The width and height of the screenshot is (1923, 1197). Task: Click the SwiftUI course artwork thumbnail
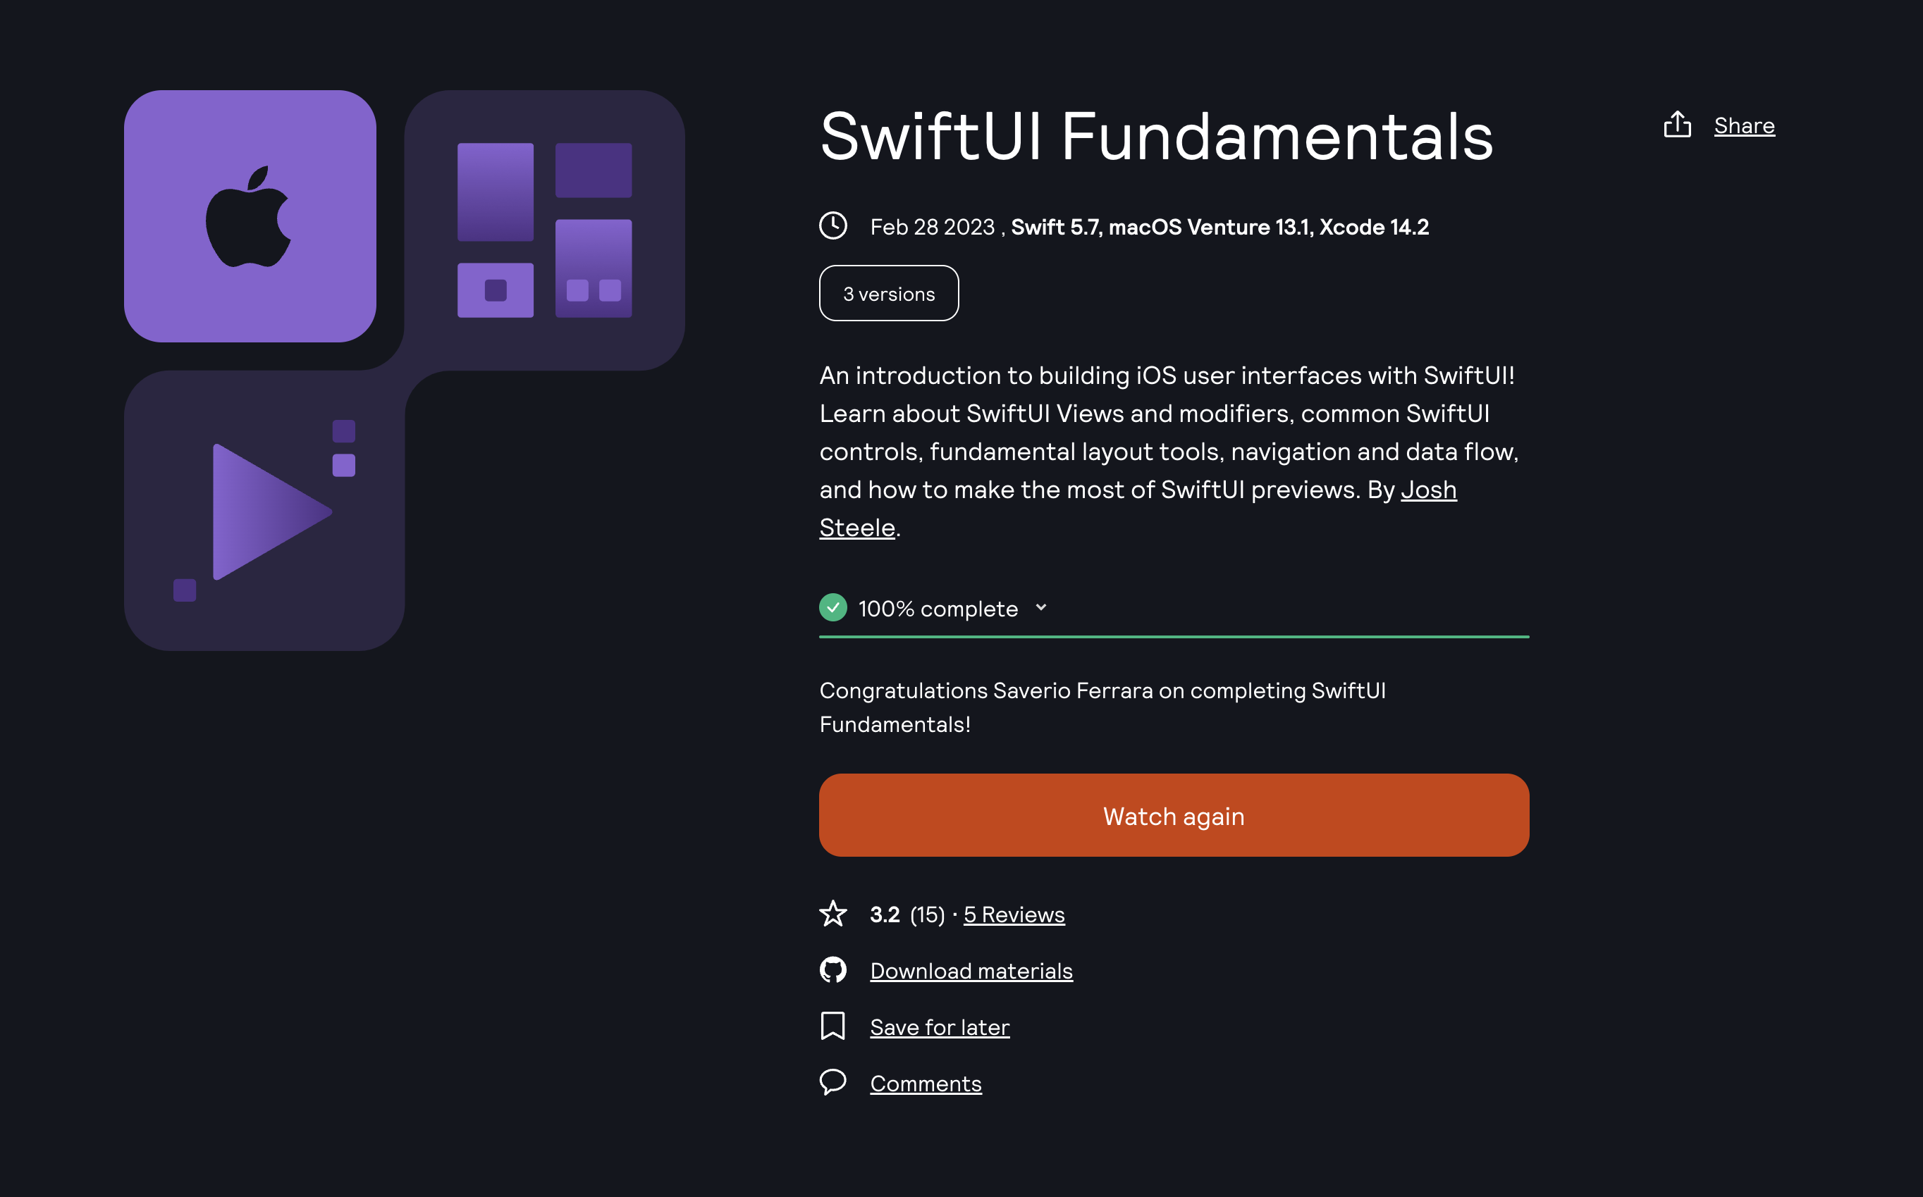pyautogui.click(x=404, y=370)
